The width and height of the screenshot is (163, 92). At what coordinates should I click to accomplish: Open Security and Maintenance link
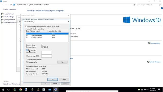point(11,84)
